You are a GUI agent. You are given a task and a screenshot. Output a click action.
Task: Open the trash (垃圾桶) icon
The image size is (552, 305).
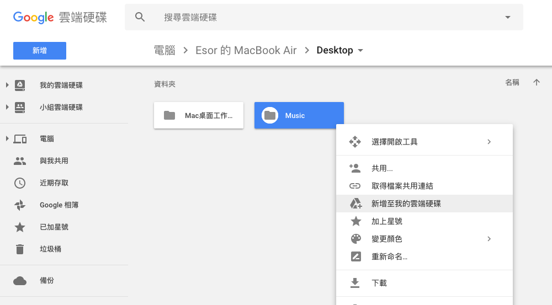click(20, 249)
